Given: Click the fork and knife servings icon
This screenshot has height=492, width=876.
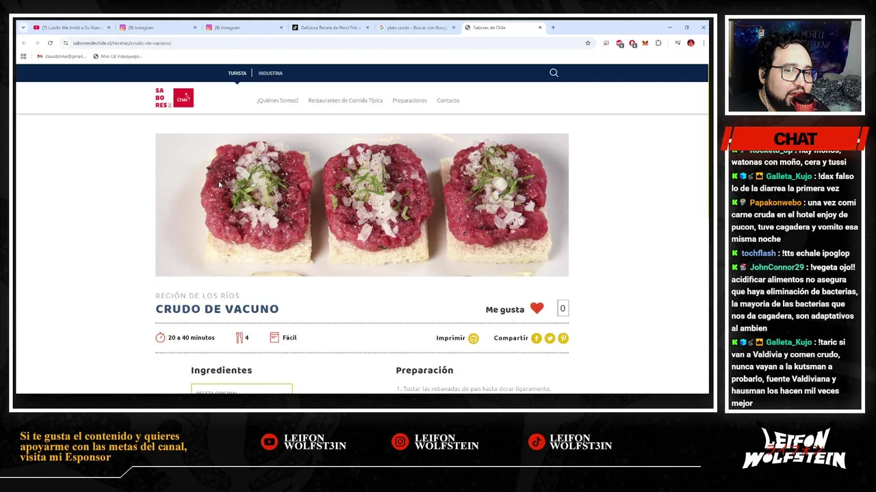Looking at the screenshot, I should (240, 338).
